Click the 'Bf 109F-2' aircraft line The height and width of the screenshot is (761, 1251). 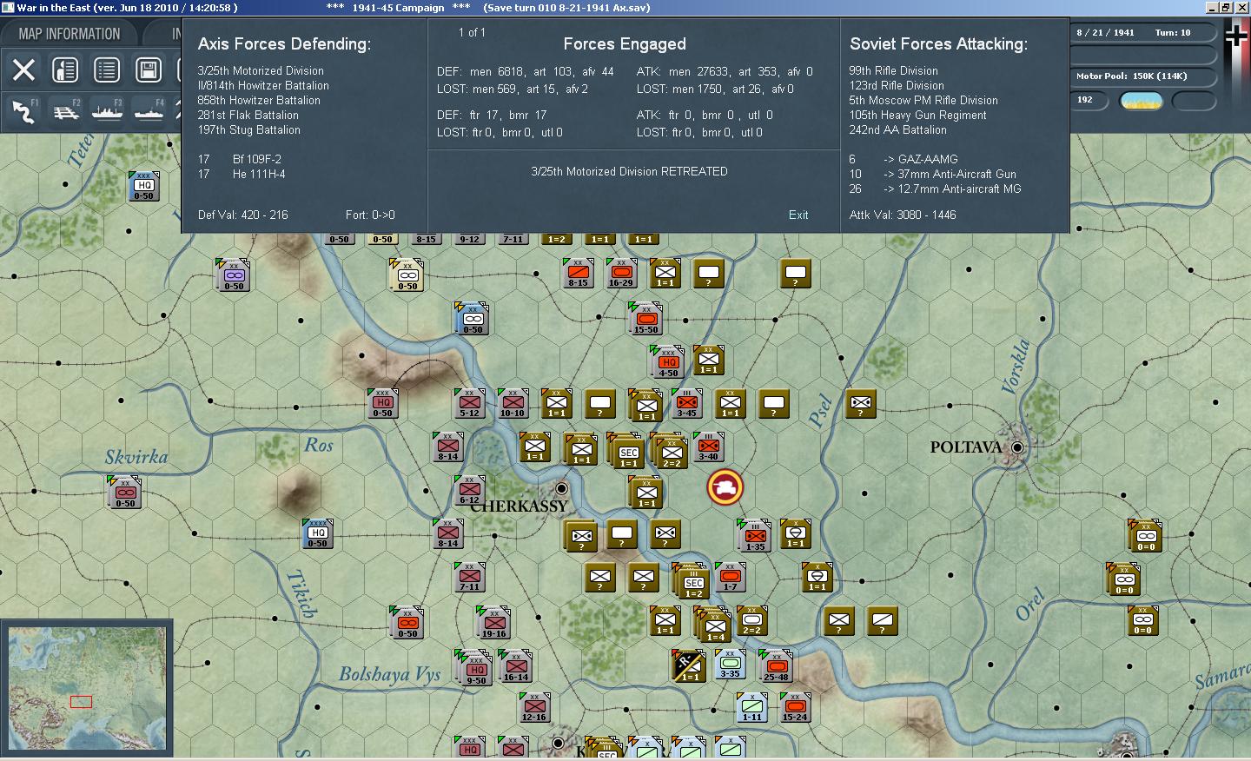click(x=240, y=159)
